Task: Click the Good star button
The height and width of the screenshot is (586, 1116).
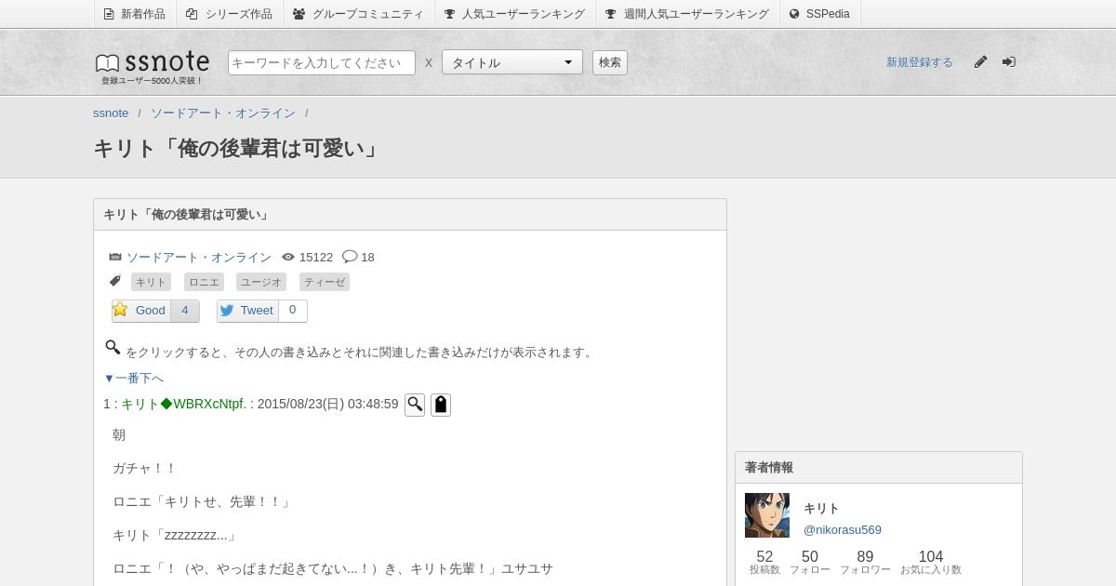Action: [140, 311]
